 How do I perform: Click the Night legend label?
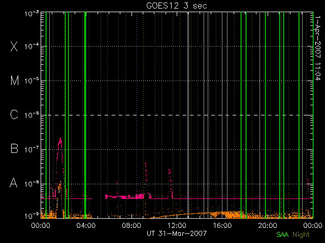[x=301, y=235]
